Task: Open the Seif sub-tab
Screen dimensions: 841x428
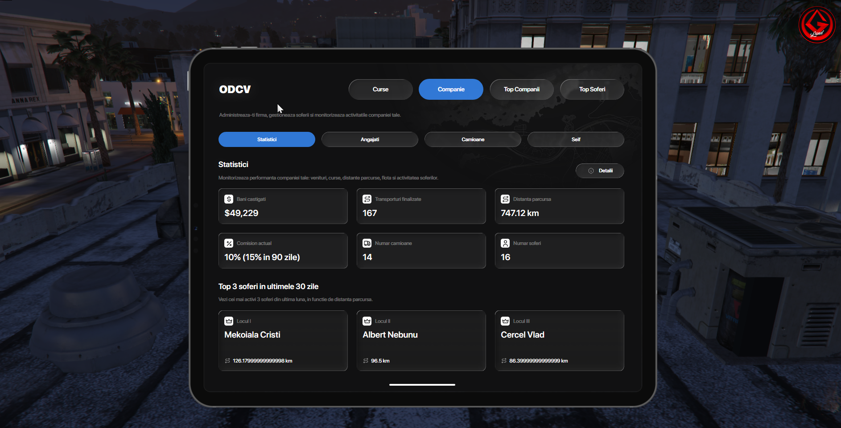Action: point(576,139)
